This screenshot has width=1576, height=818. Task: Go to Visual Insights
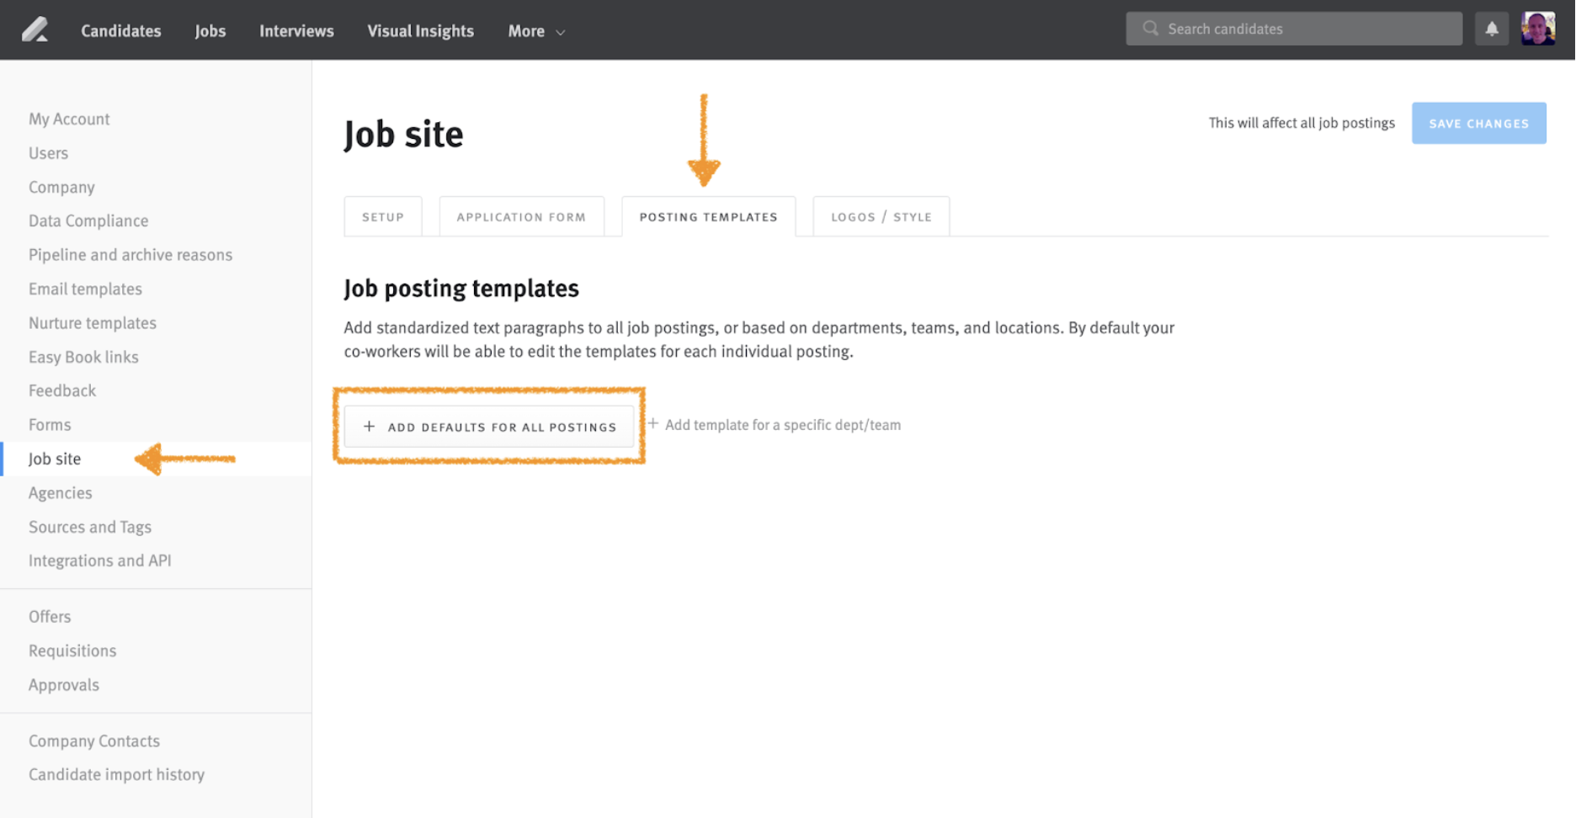click(420, 30)
